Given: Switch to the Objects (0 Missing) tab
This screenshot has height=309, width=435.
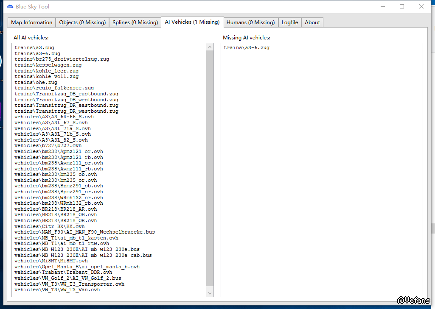Looking at the screenshot, I should [82, 22].
